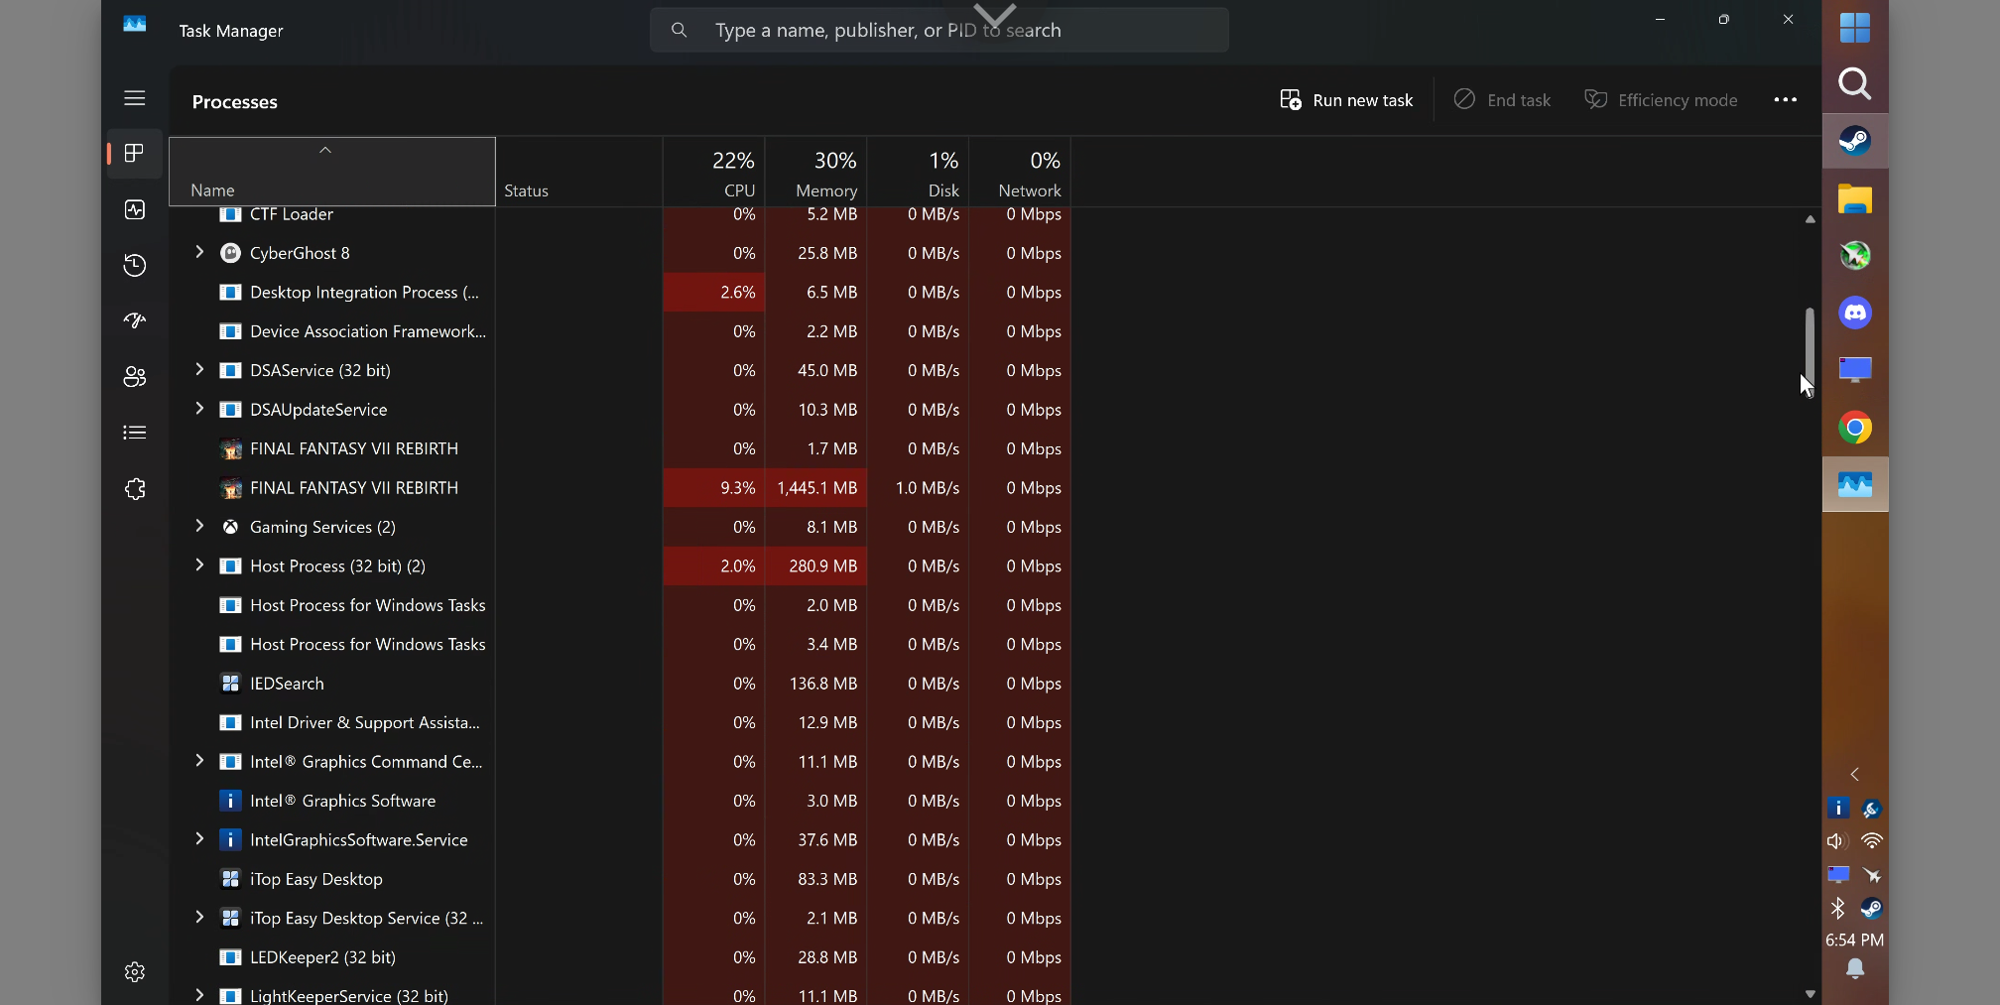
Task: Expand Gaming Services (2) group
Action: click(x=199, y=526)
